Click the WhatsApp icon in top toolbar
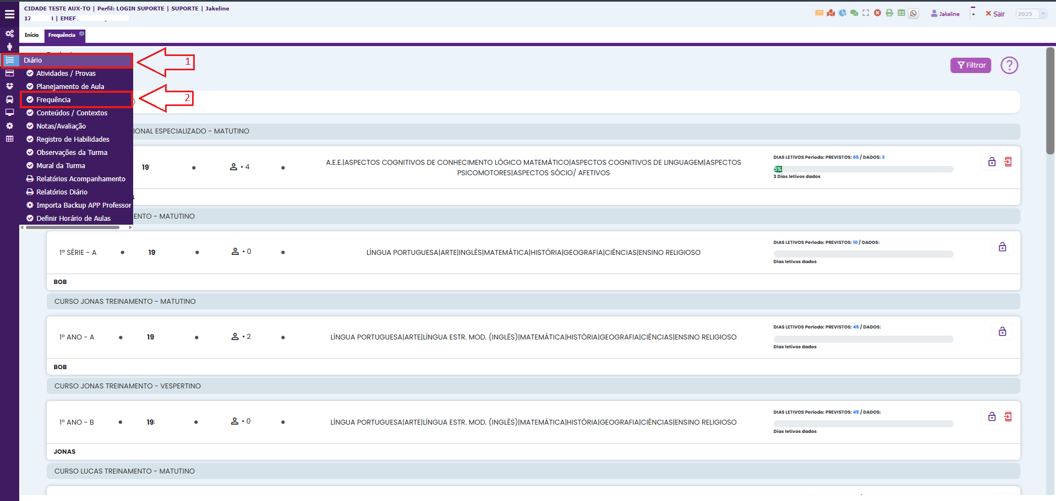Image resolution: width=1056 pixels, height=501 pixels. pos(913,14)
